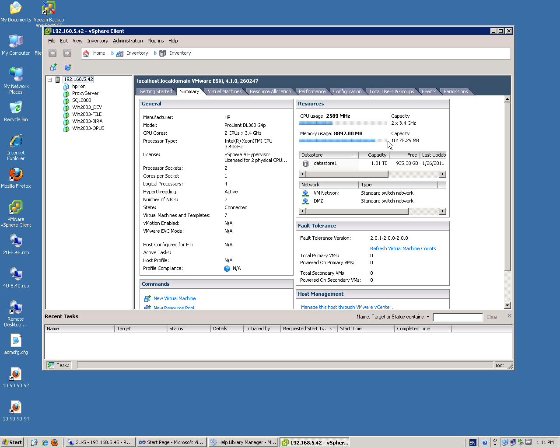
Task: Sort by the Datastore column header
Action: click(329, 155)
